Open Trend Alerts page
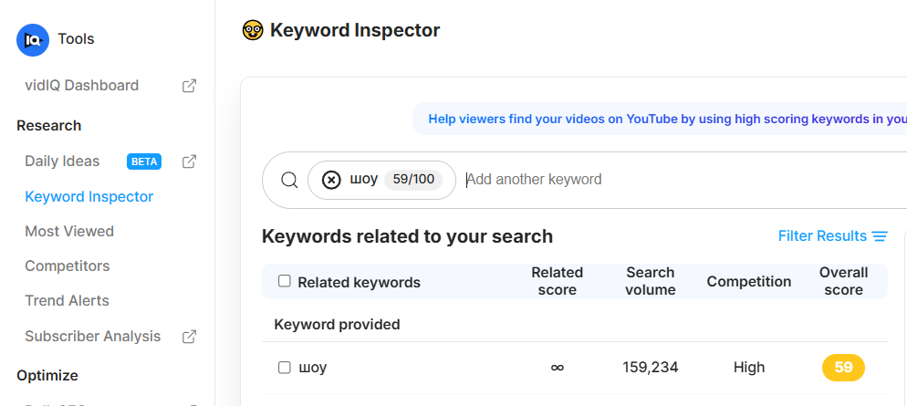907x406 pixels. (x=67, y=300)
